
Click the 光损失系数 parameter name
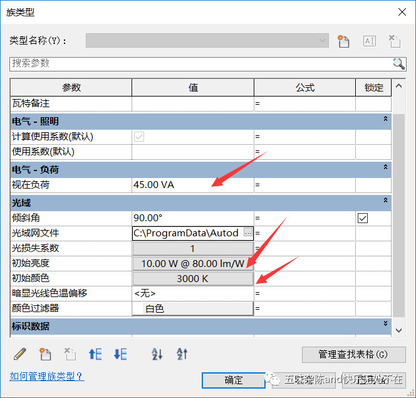(35, 248)
